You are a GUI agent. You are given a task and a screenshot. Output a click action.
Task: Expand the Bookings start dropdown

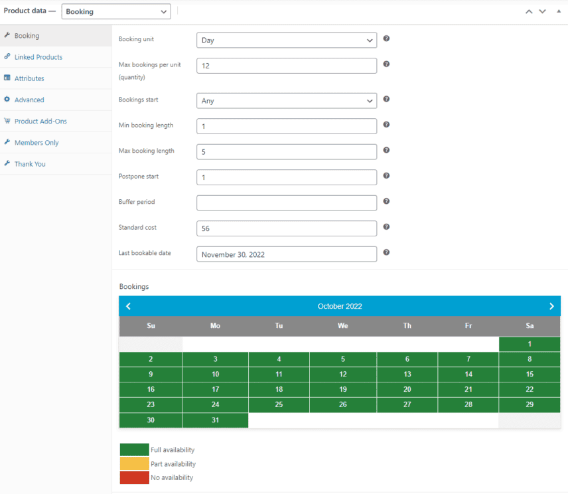(287, 101)
